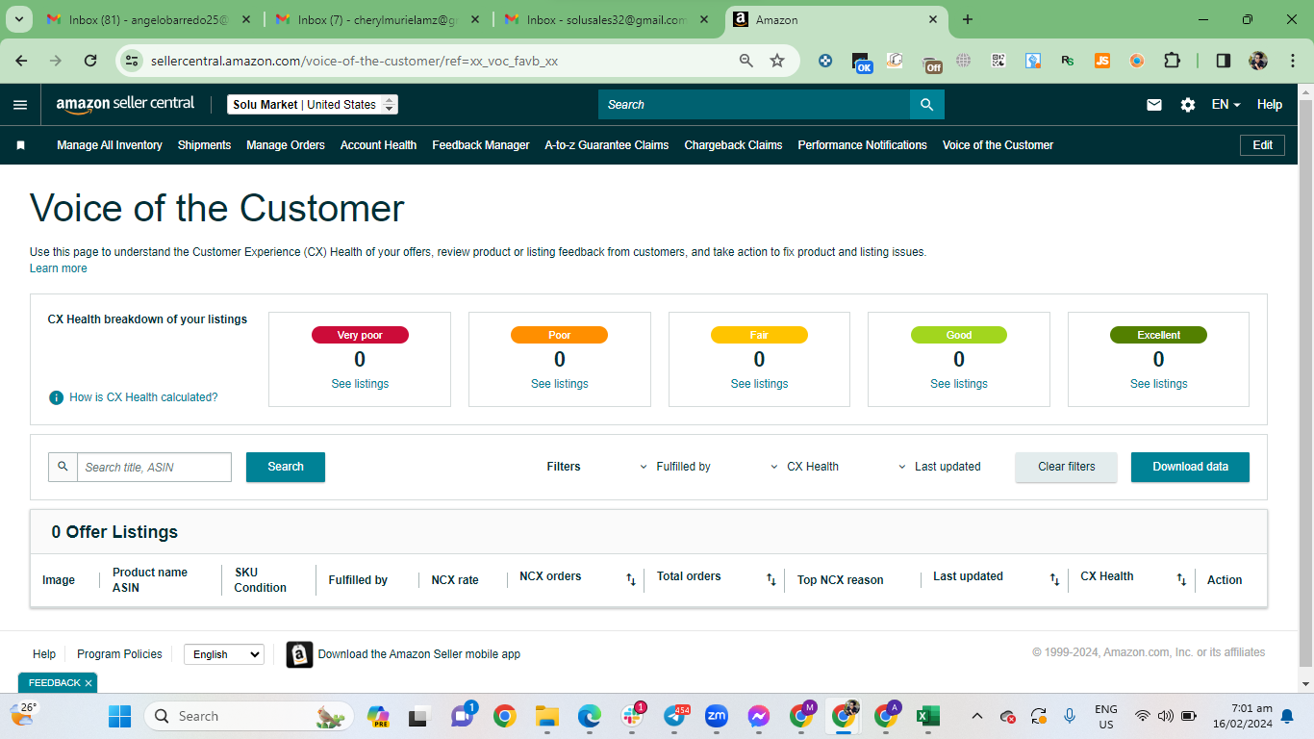Go back with browser back arrow
Screen dimensions: 1314x739
point(21,61)
